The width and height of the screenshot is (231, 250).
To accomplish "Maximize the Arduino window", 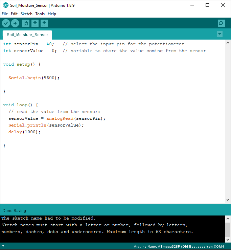I will (207, 5).
